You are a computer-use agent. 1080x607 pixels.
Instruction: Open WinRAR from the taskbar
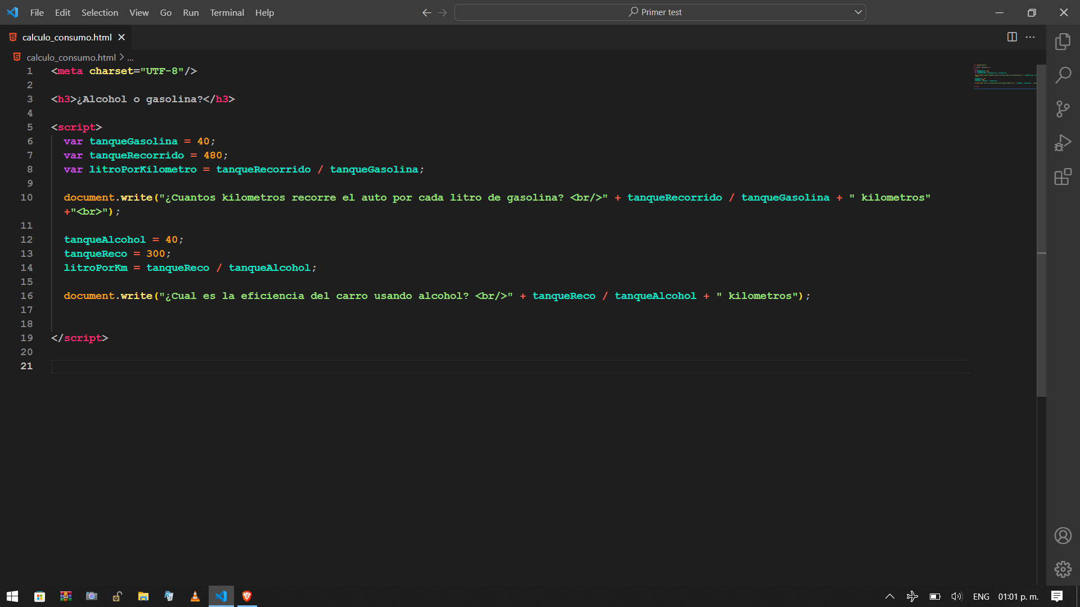(x=66, y=596)
